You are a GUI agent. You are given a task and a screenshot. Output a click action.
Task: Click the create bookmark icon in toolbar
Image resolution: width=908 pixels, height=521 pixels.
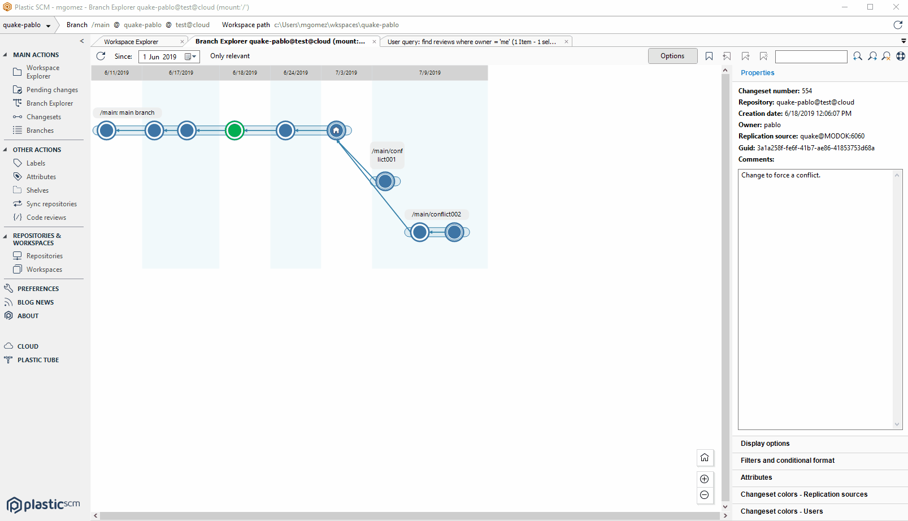point(709,56)
